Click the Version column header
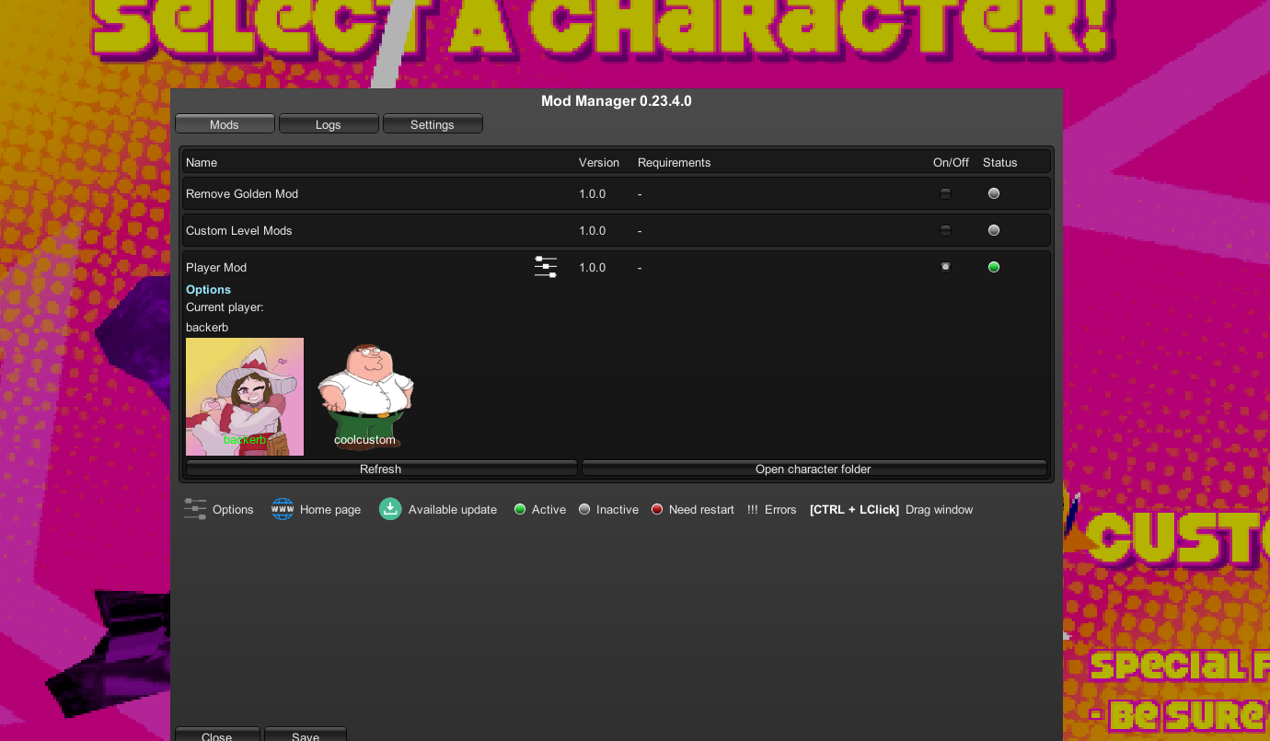 point(599,163)
